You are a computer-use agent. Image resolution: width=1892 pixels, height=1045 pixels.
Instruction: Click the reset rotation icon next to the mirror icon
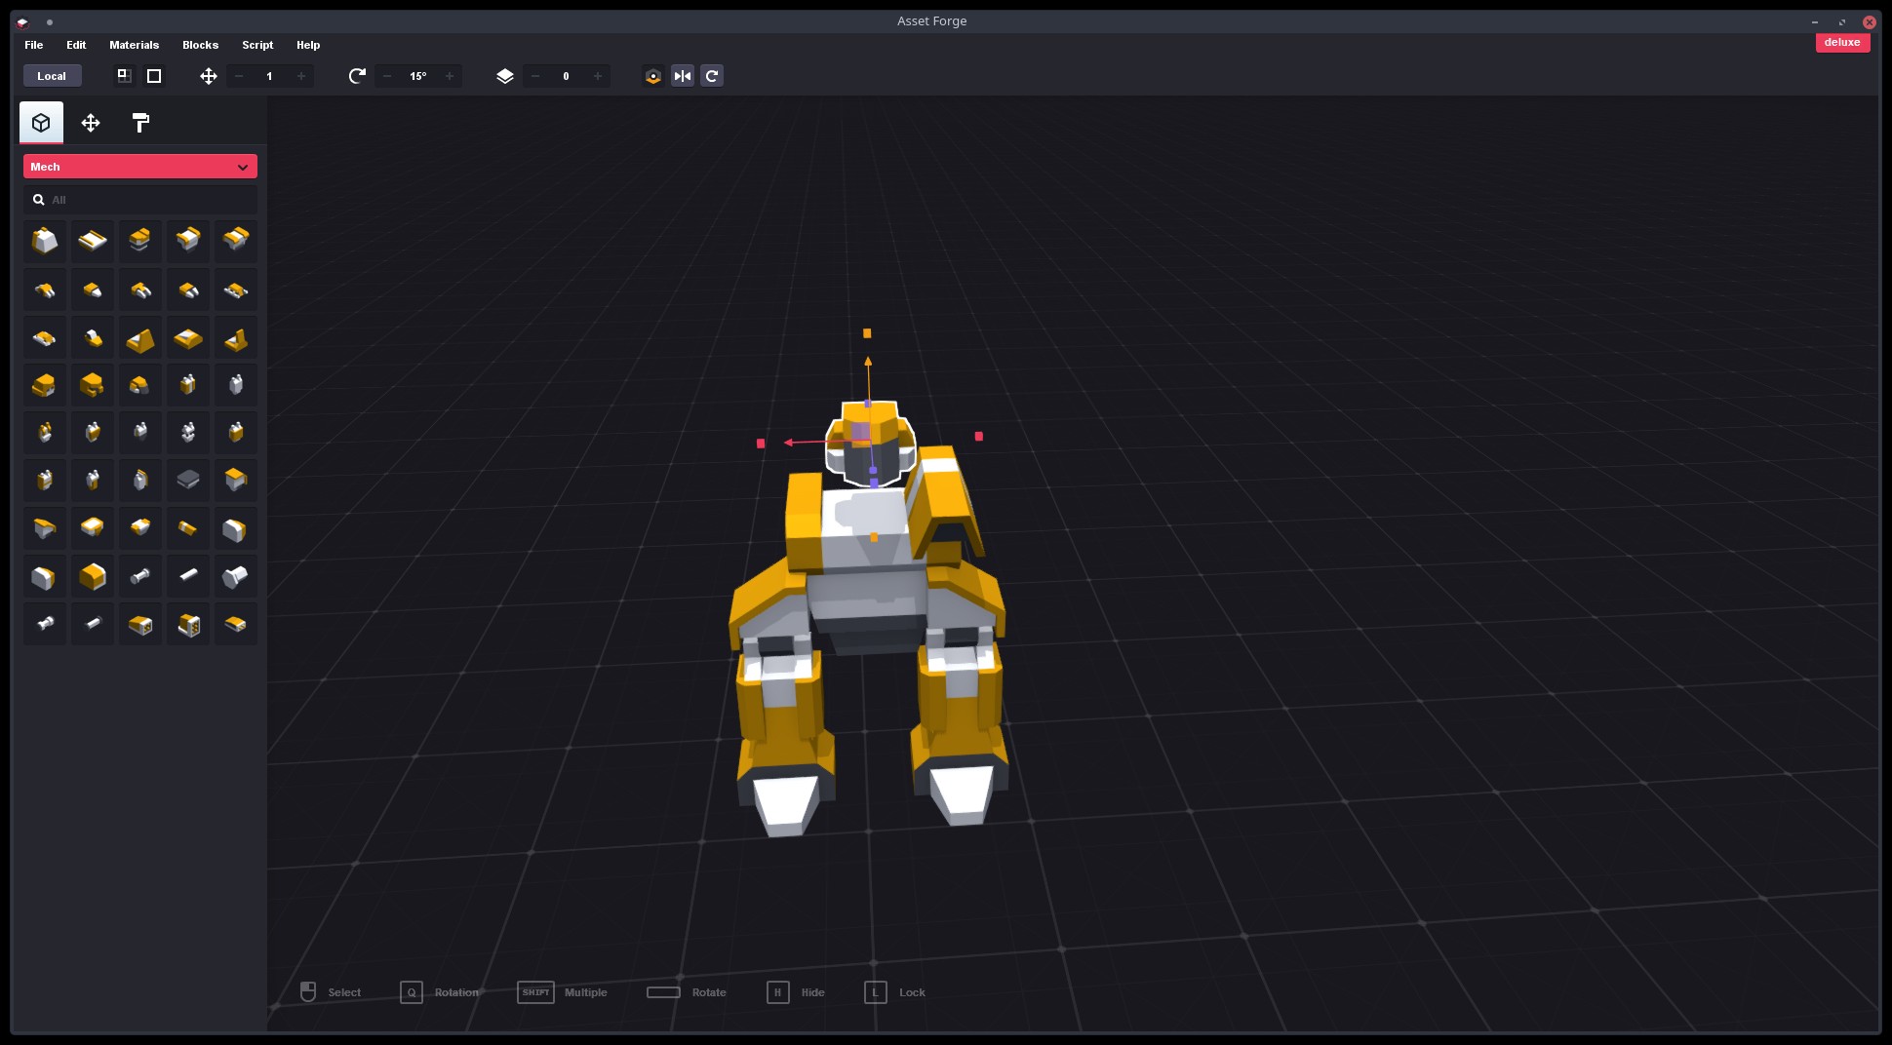point(712,76)
